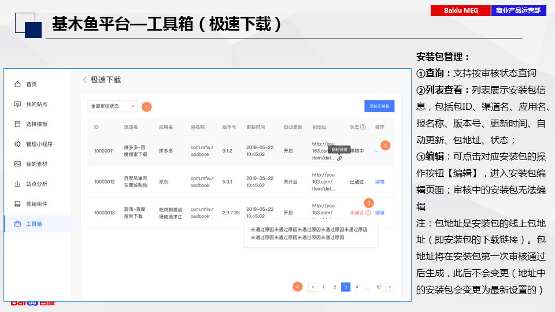Click version number 2.9.7.35
The image size is (555, 312).
tap(231, 213)
